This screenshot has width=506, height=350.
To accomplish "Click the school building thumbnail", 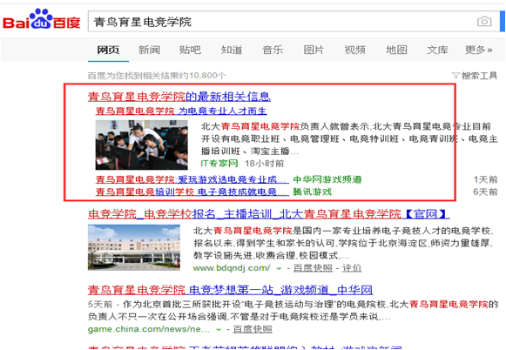I will tap(134, 247).
